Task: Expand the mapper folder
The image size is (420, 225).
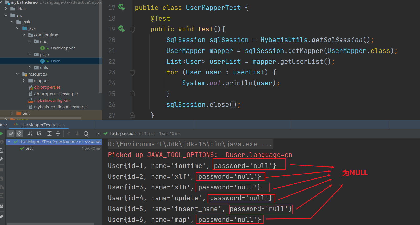Action: pyautogui.click(x=24, y=81)
